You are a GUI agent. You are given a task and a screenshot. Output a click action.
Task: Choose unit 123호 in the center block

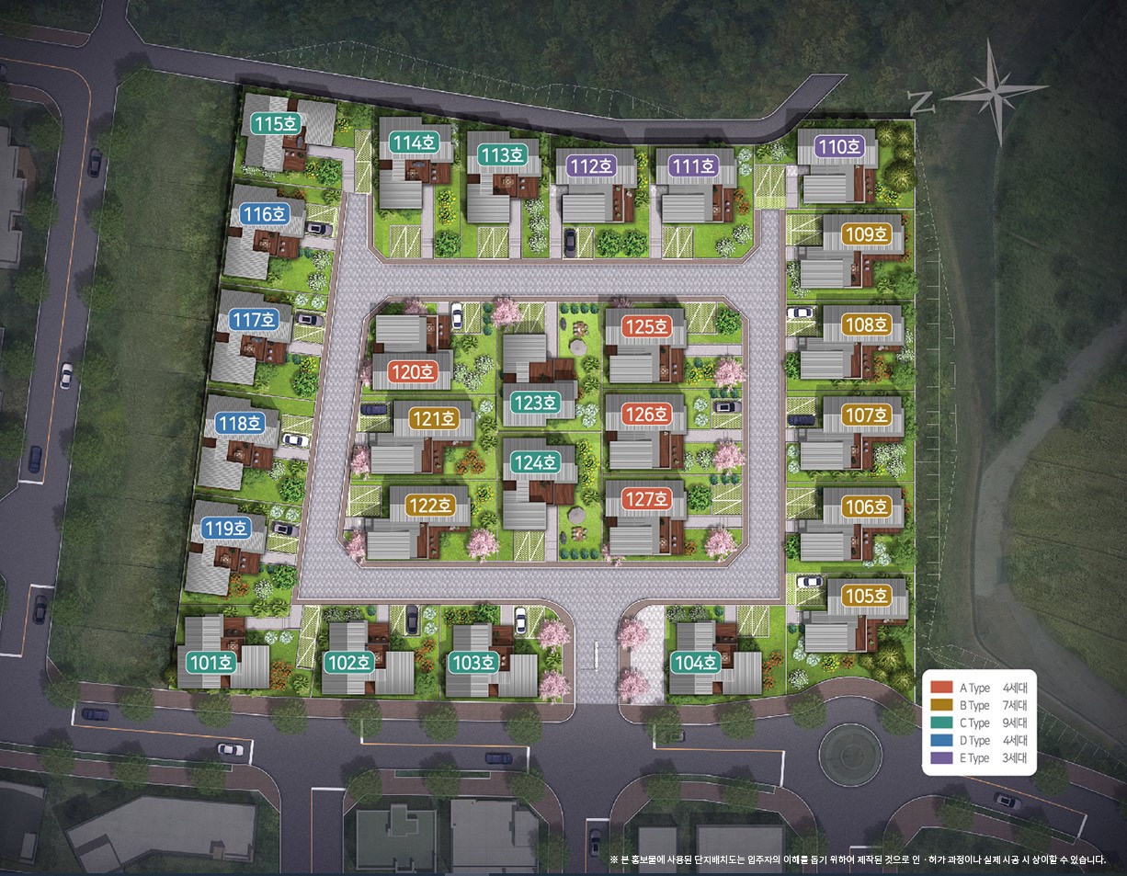[535, 403]
